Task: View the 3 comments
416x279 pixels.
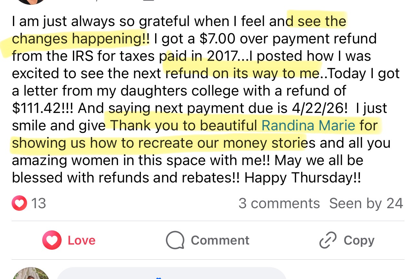Action: [279, 203]
